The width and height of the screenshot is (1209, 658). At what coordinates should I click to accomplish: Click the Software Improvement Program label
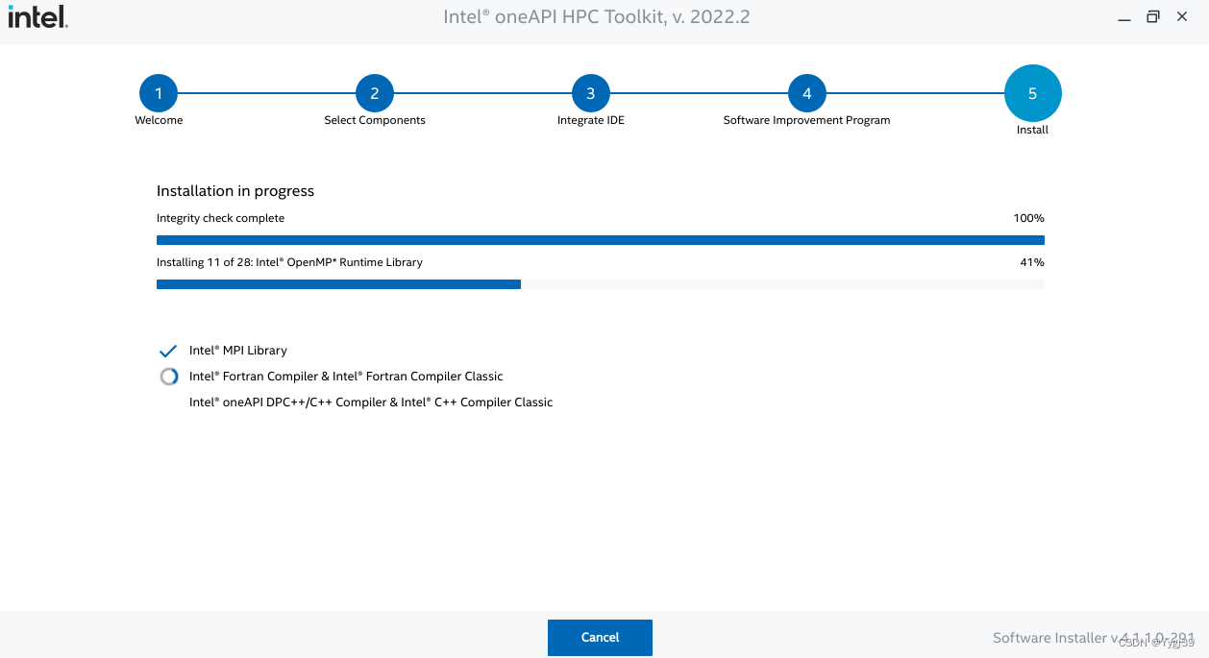coord(806,120)
